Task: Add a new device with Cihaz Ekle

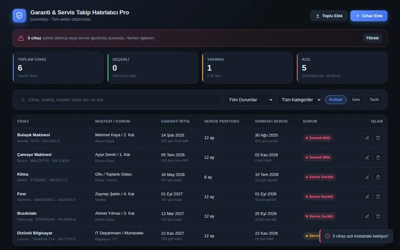Action: click(369, 16)
